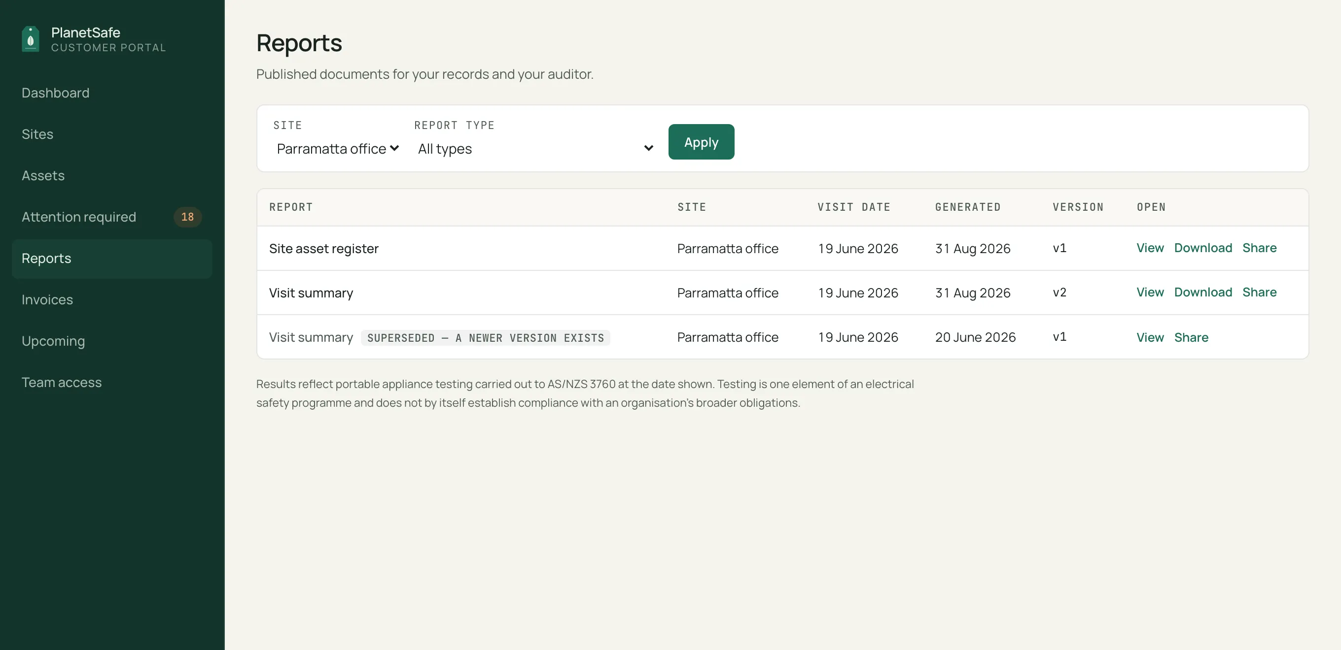Screen dimensions: 1341x650
Task: Open Attention required list
Action: coord(111,217)
